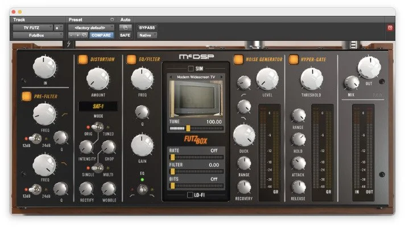Open the Modern Widescreen TV SIM selector
Viewport: 405px width, 227px height.
tap(196, 77)
